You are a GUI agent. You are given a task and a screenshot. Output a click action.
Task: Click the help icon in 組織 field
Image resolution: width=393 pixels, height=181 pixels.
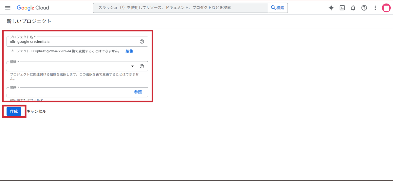click(142, 66)
